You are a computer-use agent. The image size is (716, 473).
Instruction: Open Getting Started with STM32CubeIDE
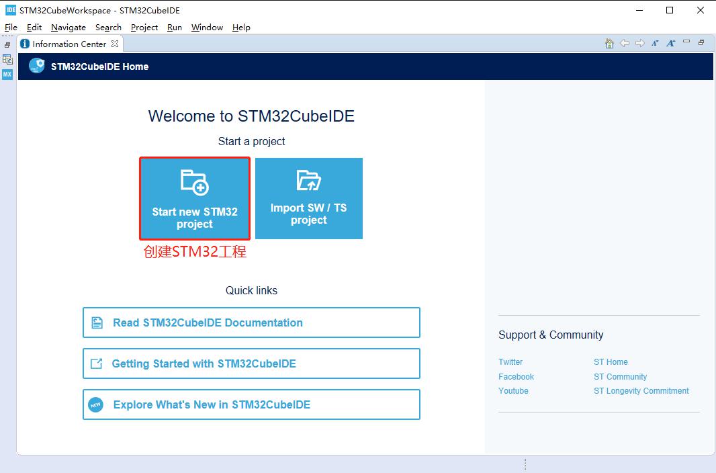[251, 364]
